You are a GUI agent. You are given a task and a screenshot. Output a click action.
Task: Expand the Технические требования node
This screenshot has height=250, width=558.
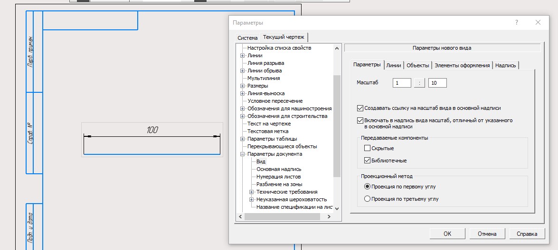point(252,192)
